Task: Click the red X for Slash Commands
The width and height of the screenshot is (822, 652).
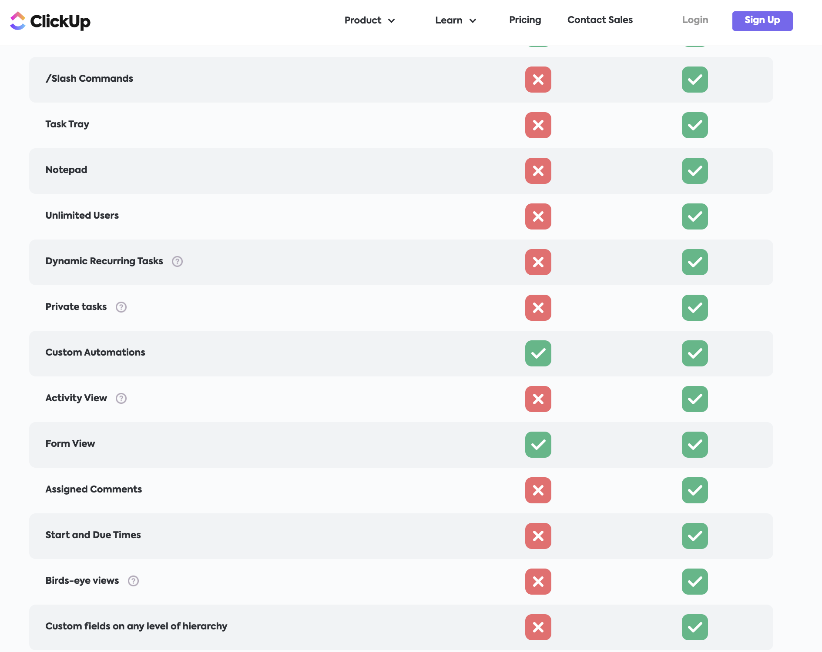Action: pos(538,80)
